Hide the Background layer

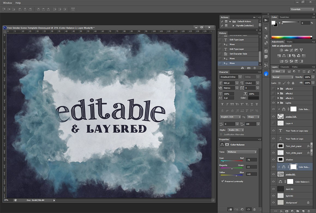(x=274, y=203)
